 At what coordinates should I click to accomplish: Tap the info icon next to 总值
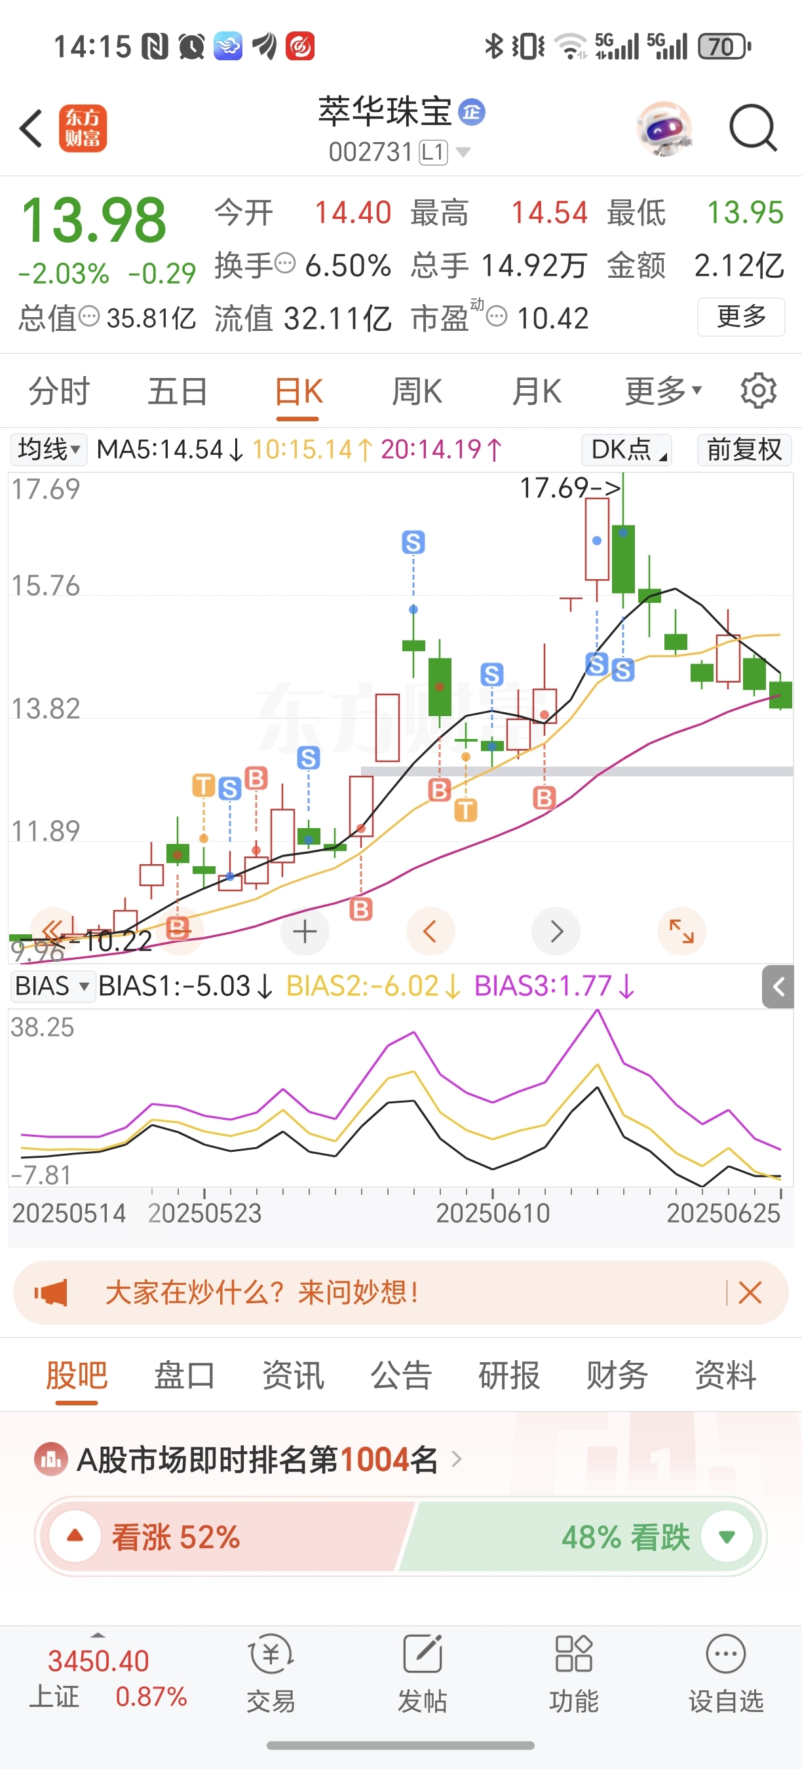click(x=89, y=316)
